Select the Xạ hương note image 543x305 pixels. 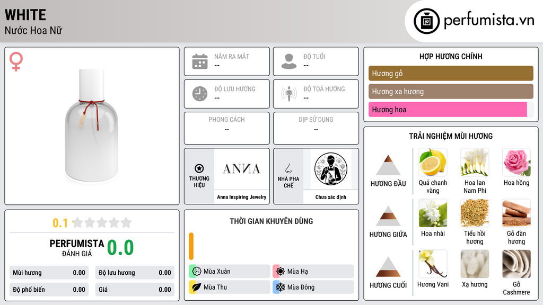[475, 264]
